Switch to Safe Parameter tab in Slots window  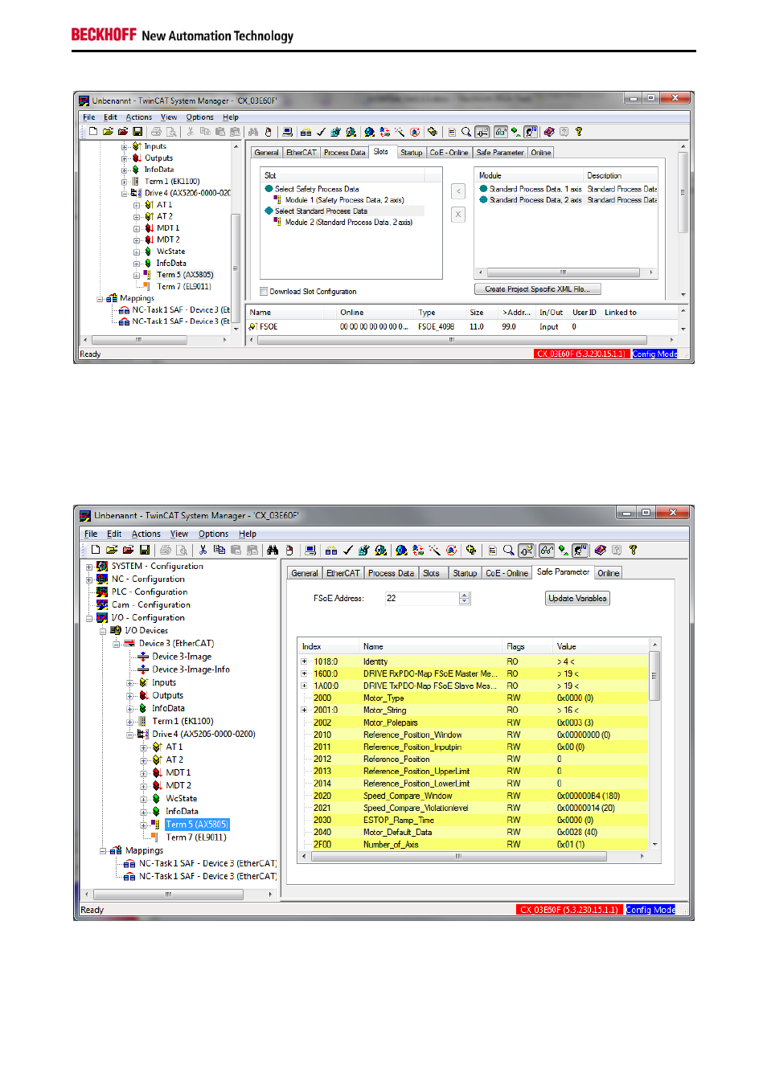[x=499, y=153]
